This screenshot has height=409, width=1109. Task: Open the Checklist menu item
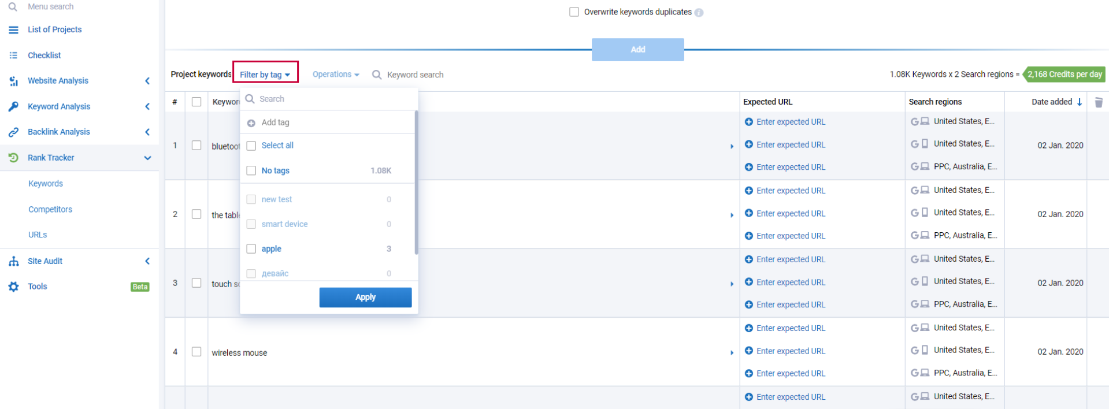[x=44, y=55]
